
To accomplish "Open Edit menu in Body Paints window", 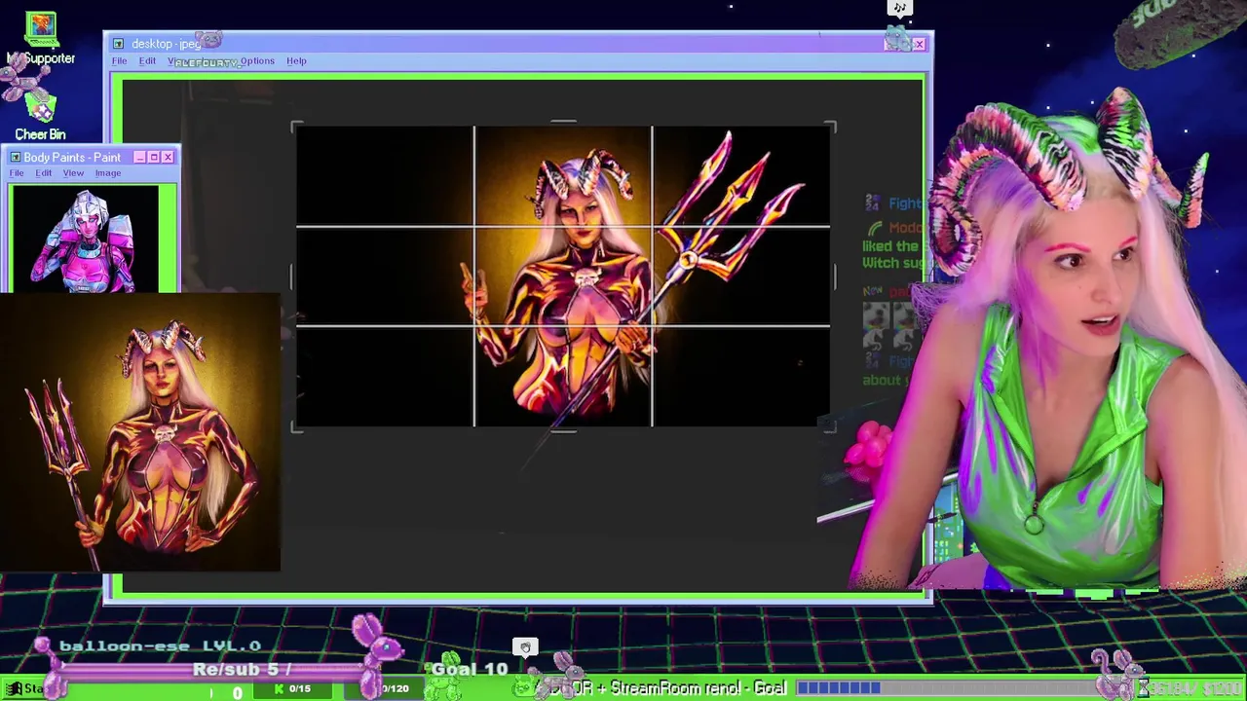I will 44,173.
